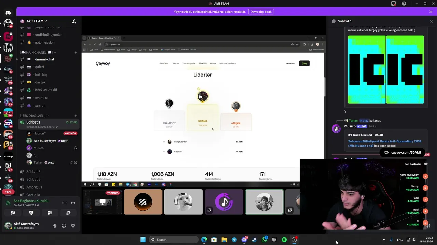437x245 pixels.
Task: Expand the Akif TEAM server header menu
Action: coord(37,21)
